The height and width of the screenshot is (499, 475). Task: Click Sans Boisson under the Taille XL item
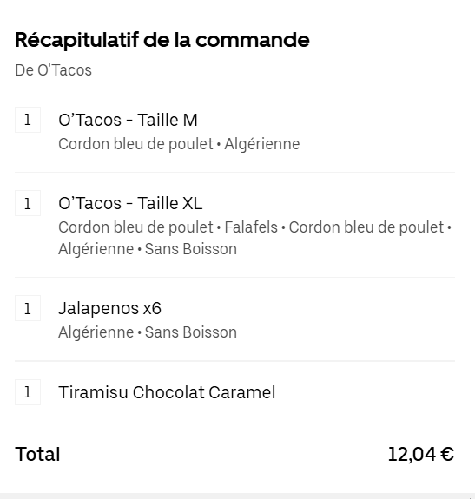click(191, 249)
